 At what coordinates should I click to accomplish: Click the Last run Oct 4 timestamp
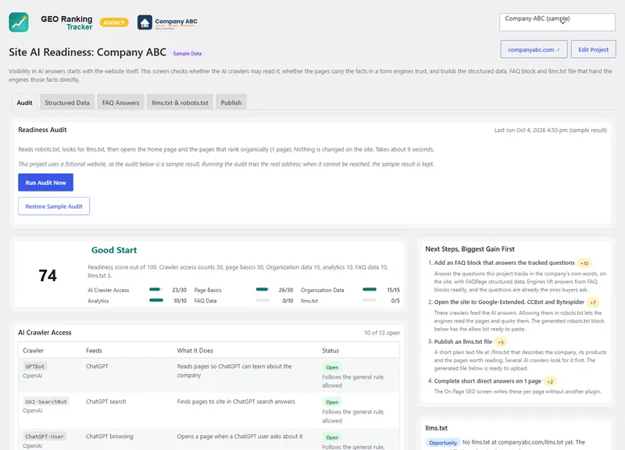(x=551, y=130)
